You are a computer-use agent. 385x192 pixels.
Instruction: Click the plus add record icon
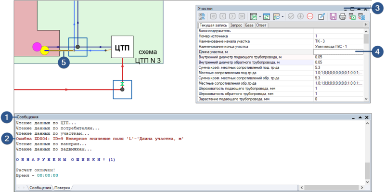pyautogui.click(x=300, y=16)
